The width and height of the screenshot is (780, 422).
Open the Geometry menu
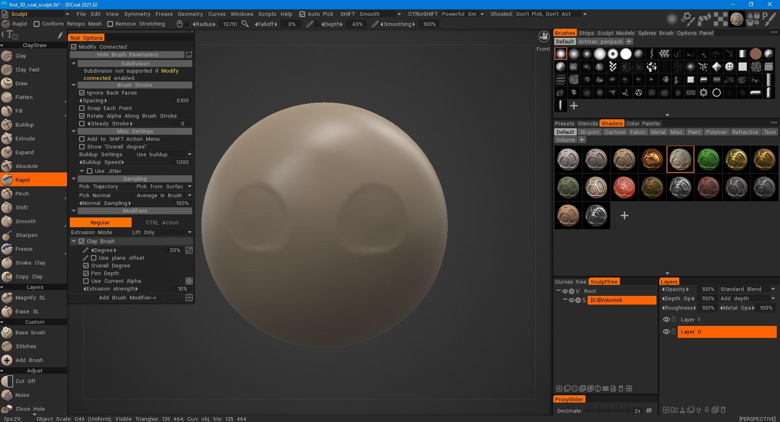pyautogui.click(x=190, y=14)
